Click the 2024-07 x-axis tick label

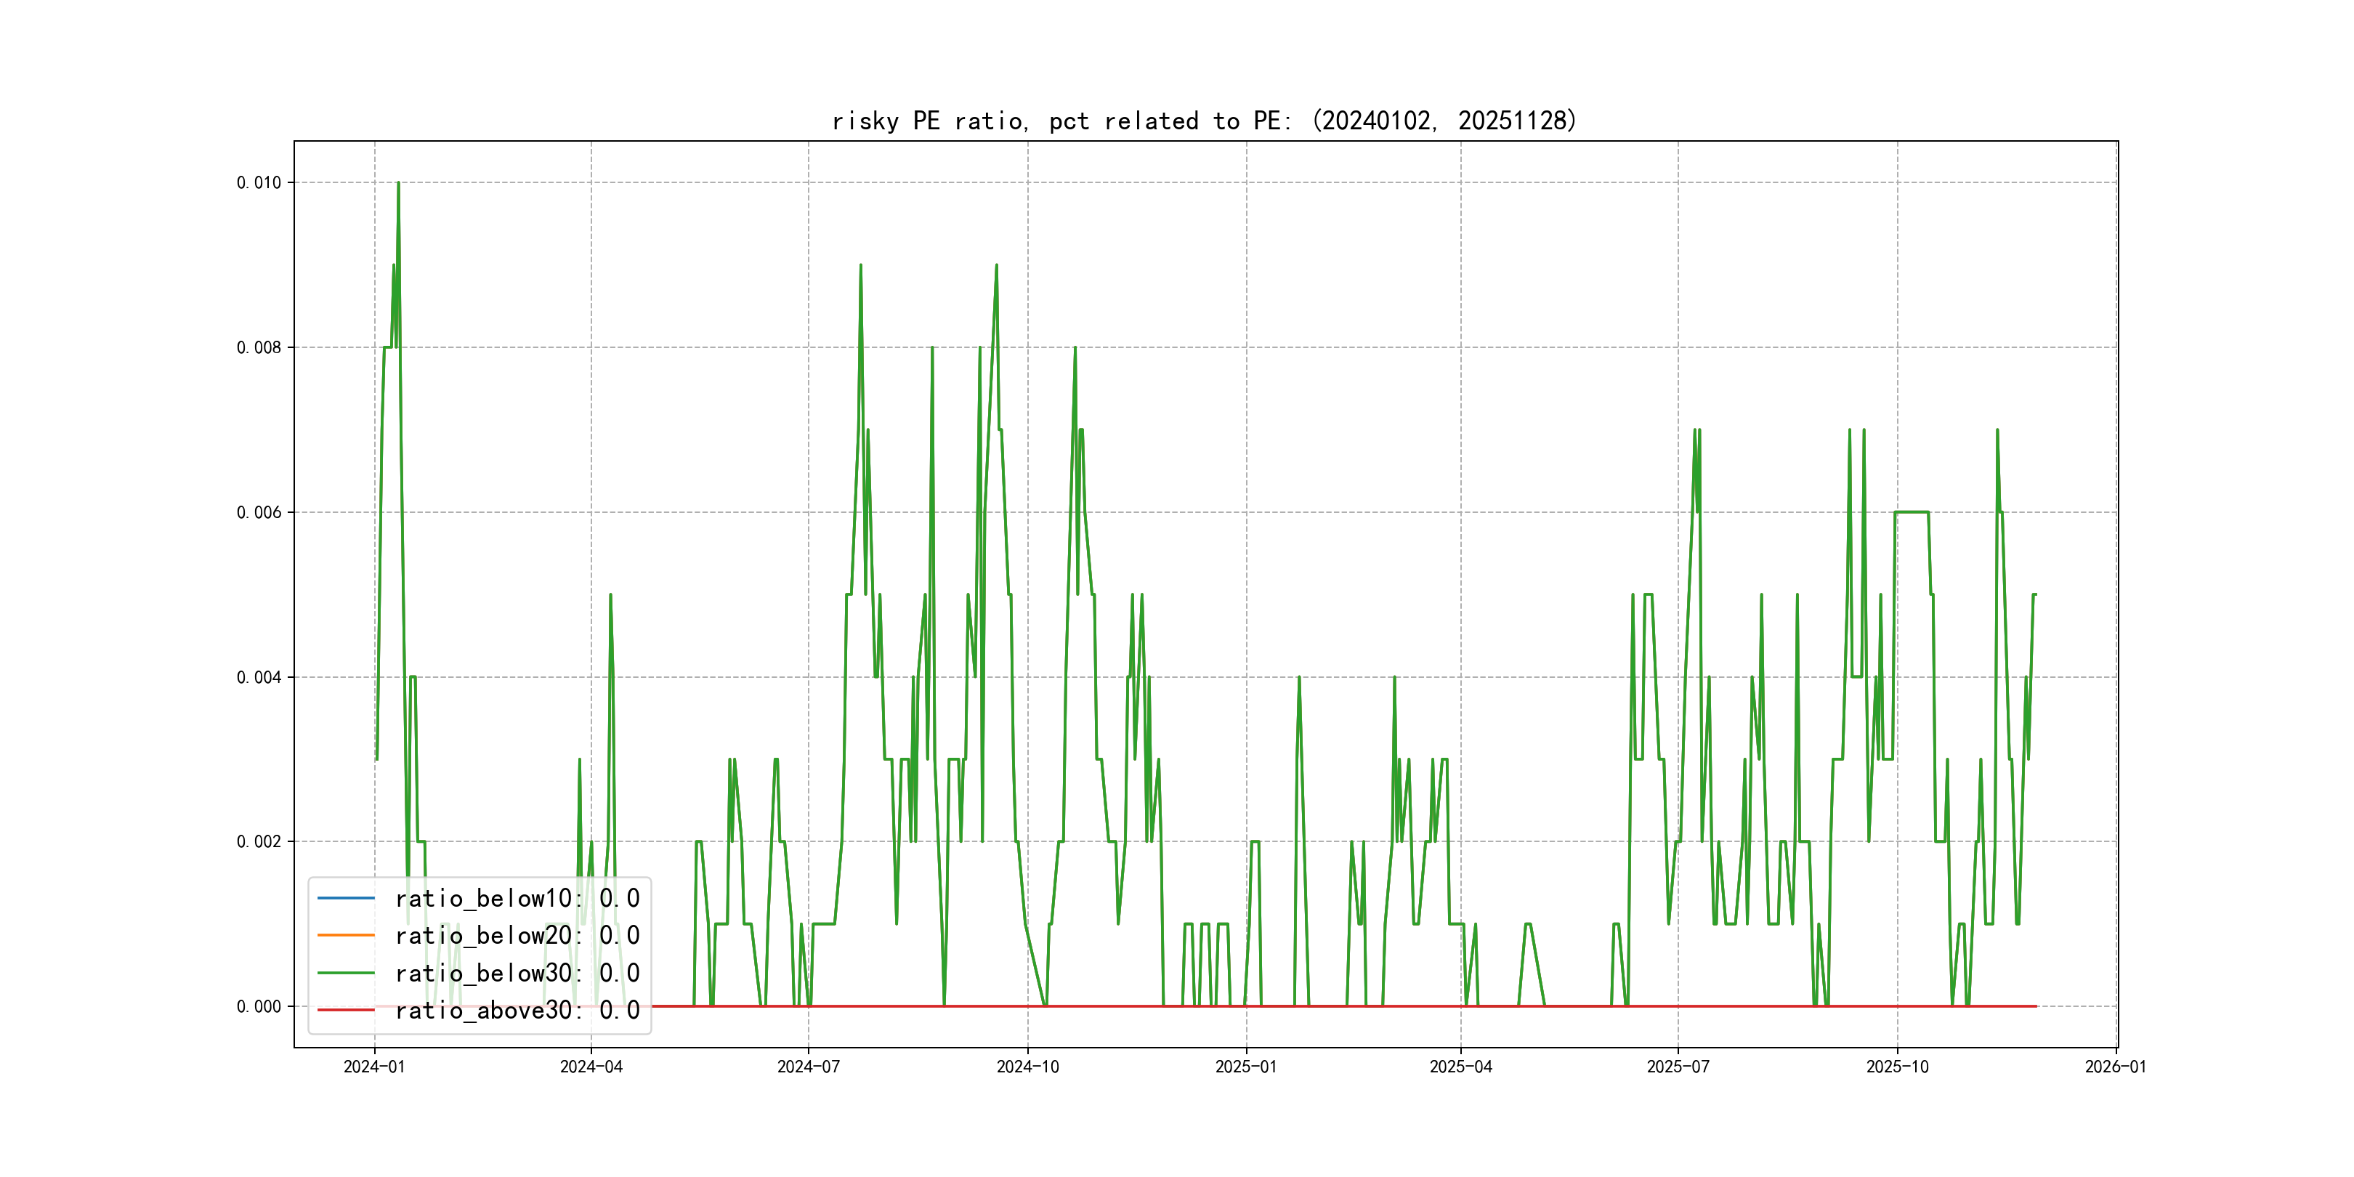[x=808, y=1067]
